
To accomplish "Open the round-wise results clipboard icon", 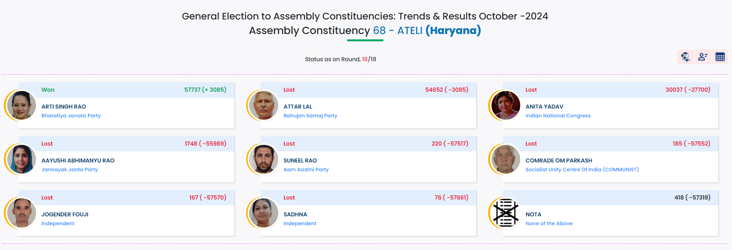I will coord(685,57).
